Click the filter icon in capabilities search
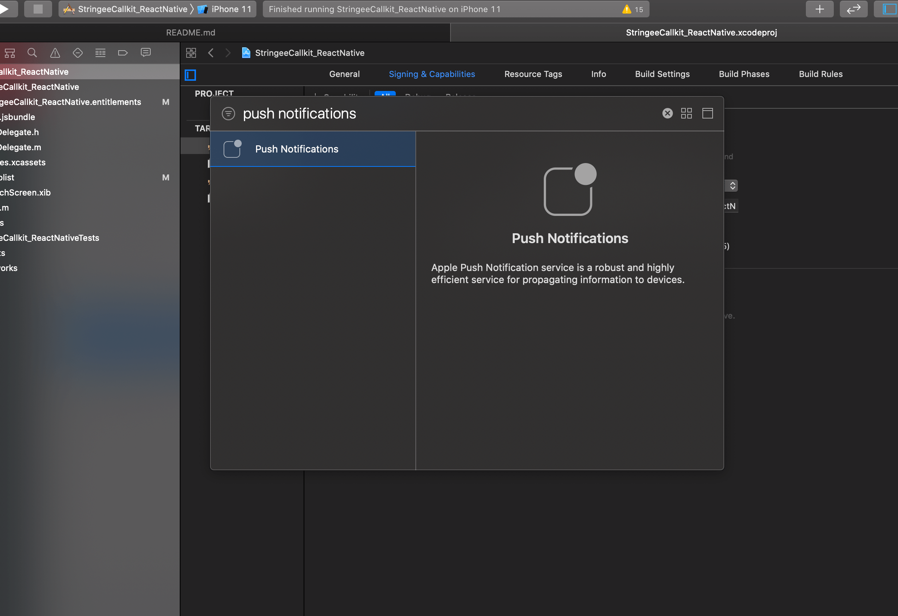Viewport: 898px width, 616px height. [x=228, y=114]
